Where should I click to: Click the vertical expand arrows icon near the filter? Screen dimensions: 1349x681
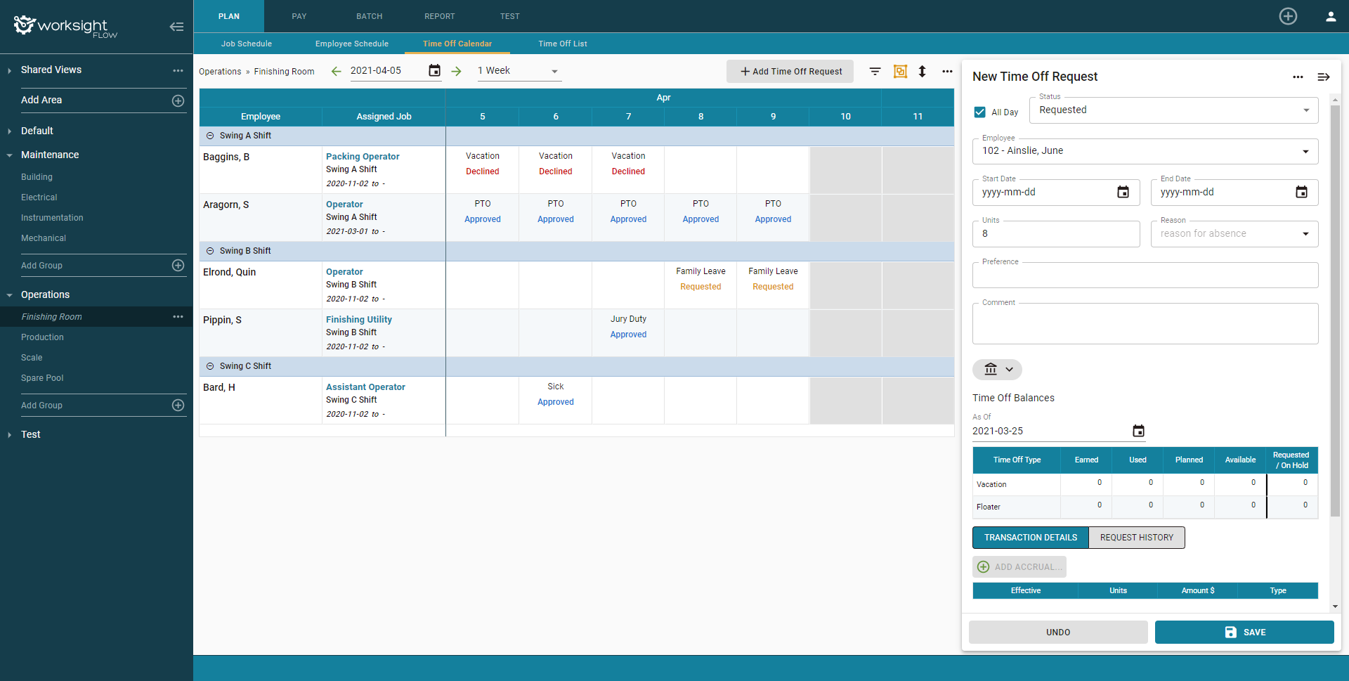pyautogui.click(x=923, y=71)
